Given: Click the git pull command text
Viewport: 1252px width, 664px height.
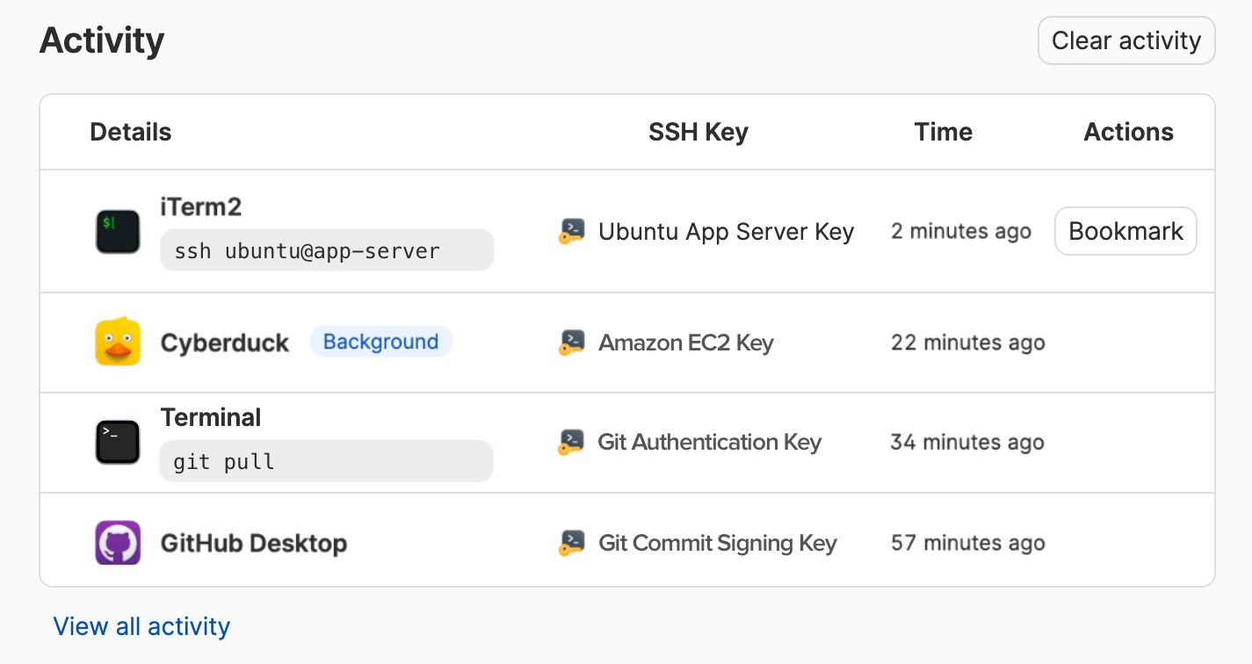Looking at the screenshot, I should pos(224,461).
